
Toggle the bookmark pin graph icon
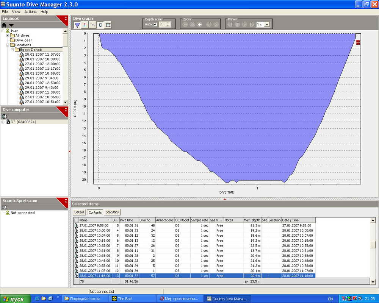click(x=100, y=25)
